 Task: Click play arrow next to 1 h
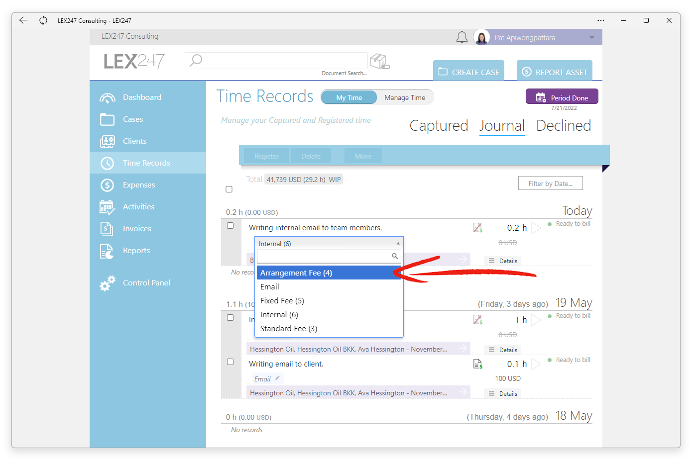[536, 320]
